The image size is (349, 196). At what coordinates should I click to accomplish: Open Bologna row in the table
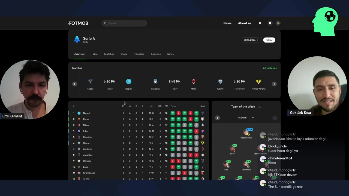pos(139,137)
